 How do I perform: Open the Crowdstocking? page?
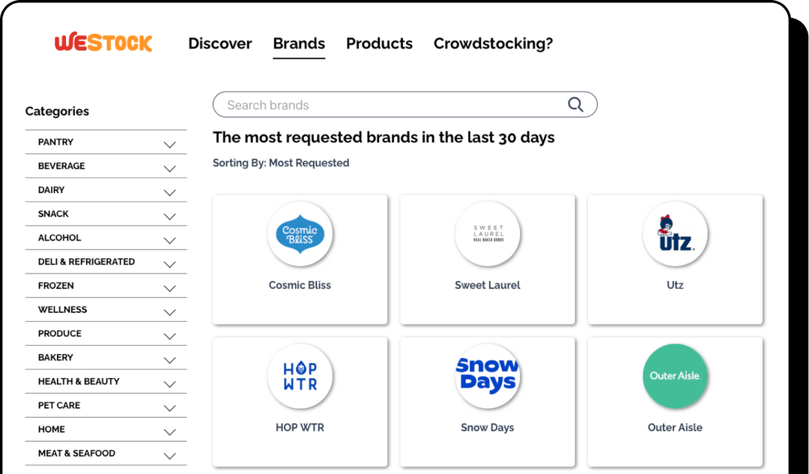click(x=493, y=43)
